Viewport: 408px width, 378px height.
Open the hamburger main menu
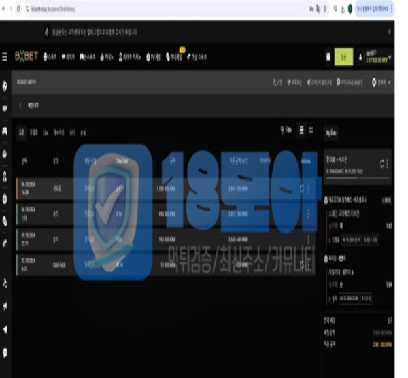pyautogui.click(x=5, y=56)
